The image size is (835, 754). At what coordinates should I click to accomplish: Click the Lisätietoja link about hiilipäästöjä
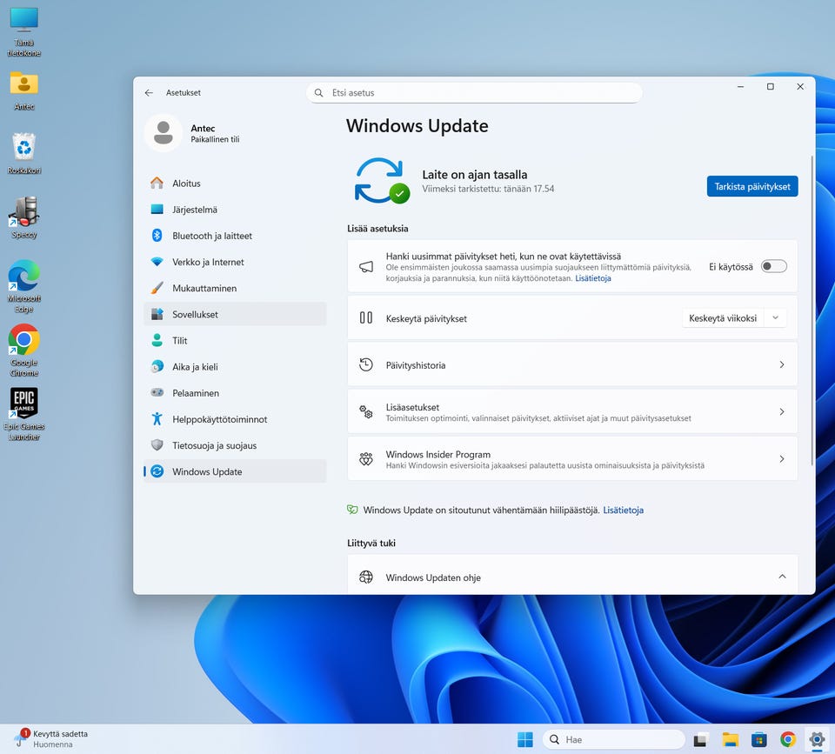click(x=623, y=510)
